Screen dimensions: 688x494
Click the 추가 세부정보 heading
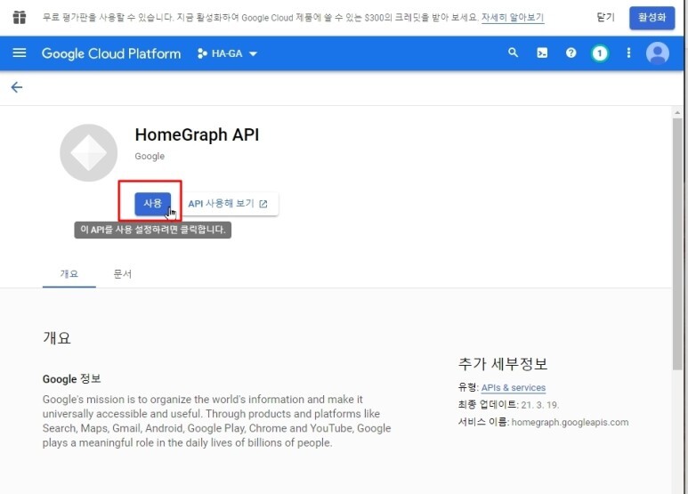[503, 364]
